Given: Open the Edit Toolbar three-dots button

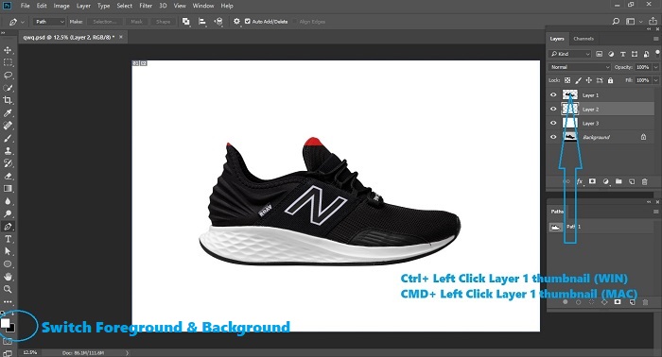Looking at the screenshot, I should (x=8, y=302).
